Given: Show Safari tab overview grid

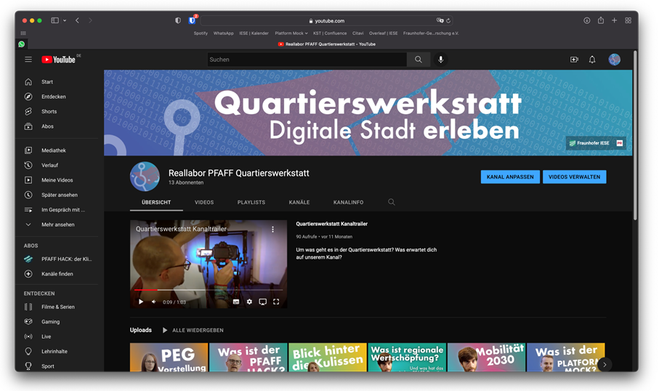Looking at the screenshot, I should (x=628, y=20).
